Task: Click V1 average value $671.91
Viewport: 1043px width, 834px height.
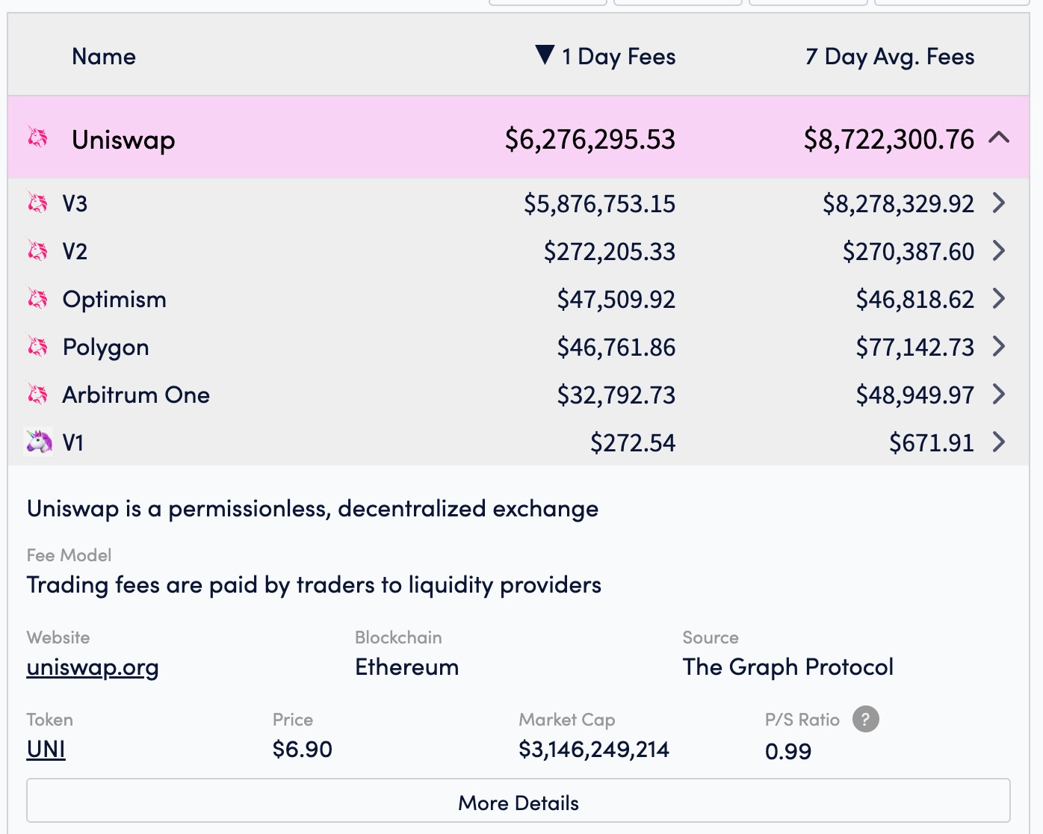Action: pyautogui.click(x=932, y=443)
